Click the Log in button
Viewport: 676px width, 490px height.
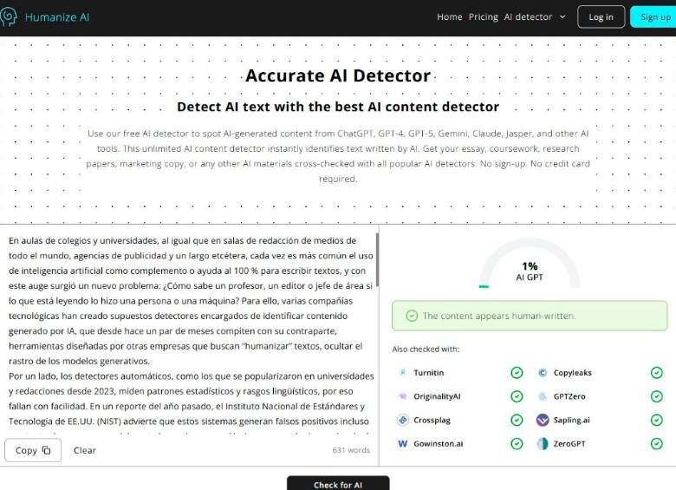(601, 16)
